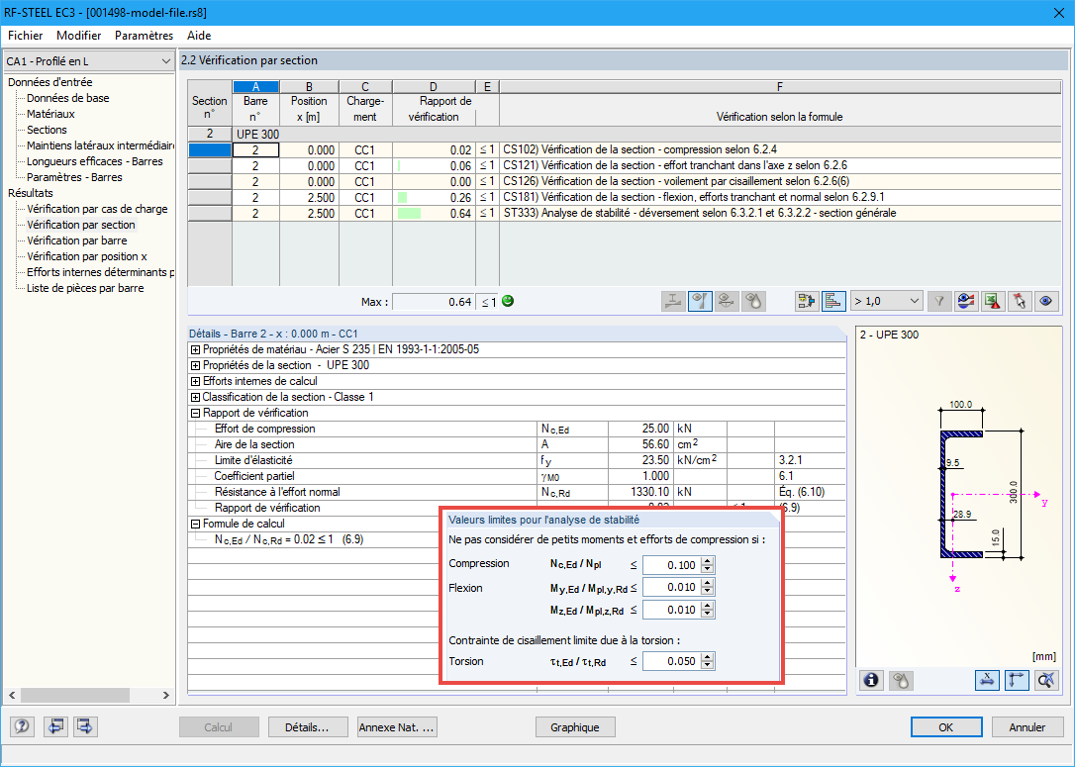Click the Nc,Ed / Npl value field
The height and width of the screenshot is (767, 1075).
(x=672, y=565)
